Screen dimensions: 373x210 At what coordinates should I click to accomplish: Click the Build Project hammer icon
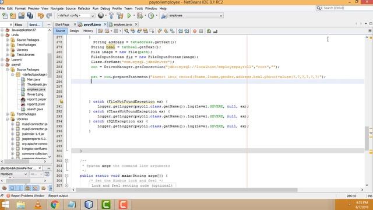(x=111, y=16)
